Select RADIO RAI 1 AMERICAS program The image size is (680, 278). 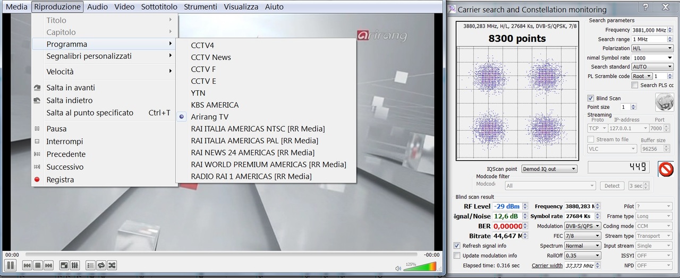[266, 176]
